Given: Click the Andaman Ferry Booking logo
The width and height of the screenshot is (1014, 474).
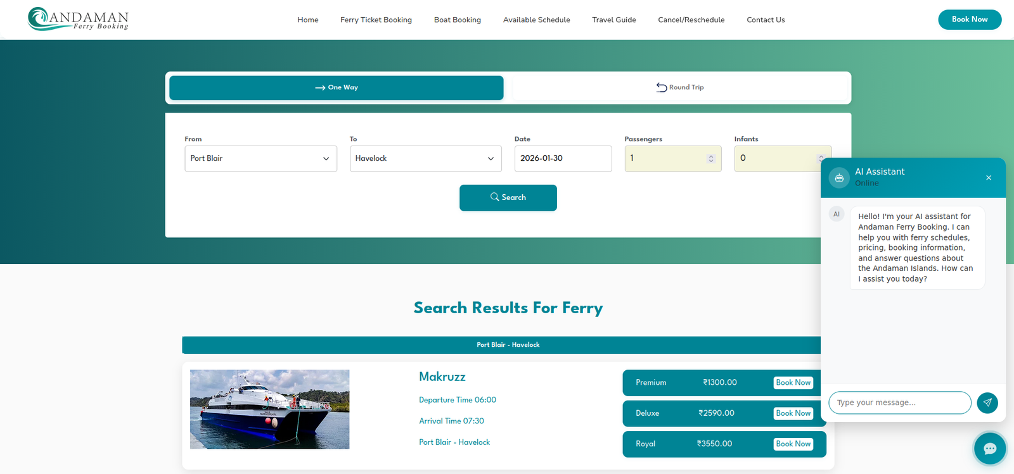Looking at the screenshot, I should point(78,19).
